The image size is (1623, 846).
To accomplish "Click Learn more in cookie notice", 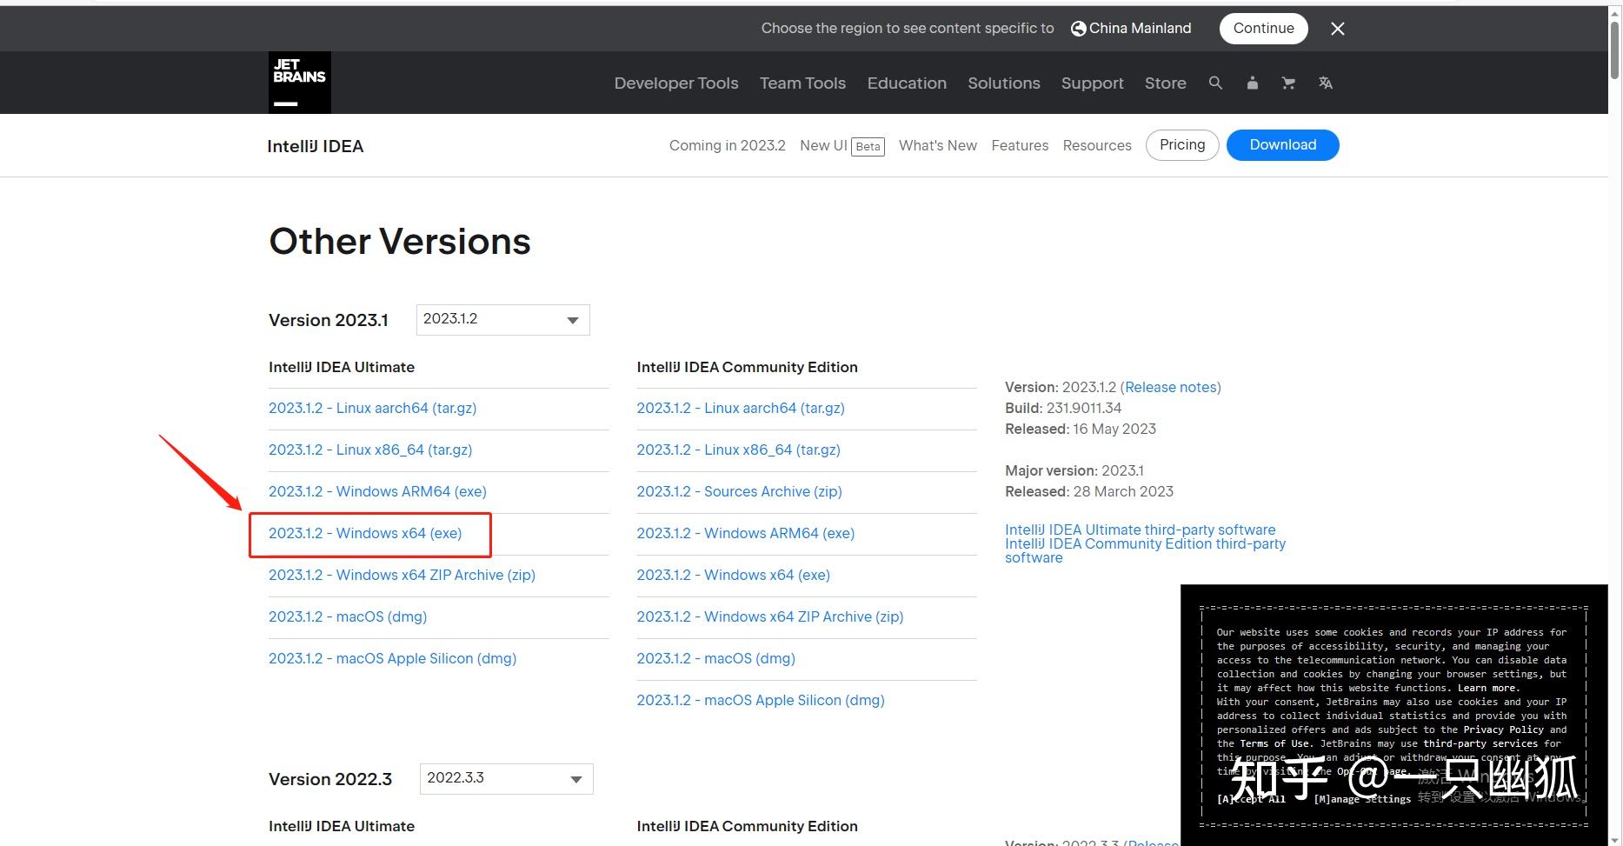I will 1487,688.
